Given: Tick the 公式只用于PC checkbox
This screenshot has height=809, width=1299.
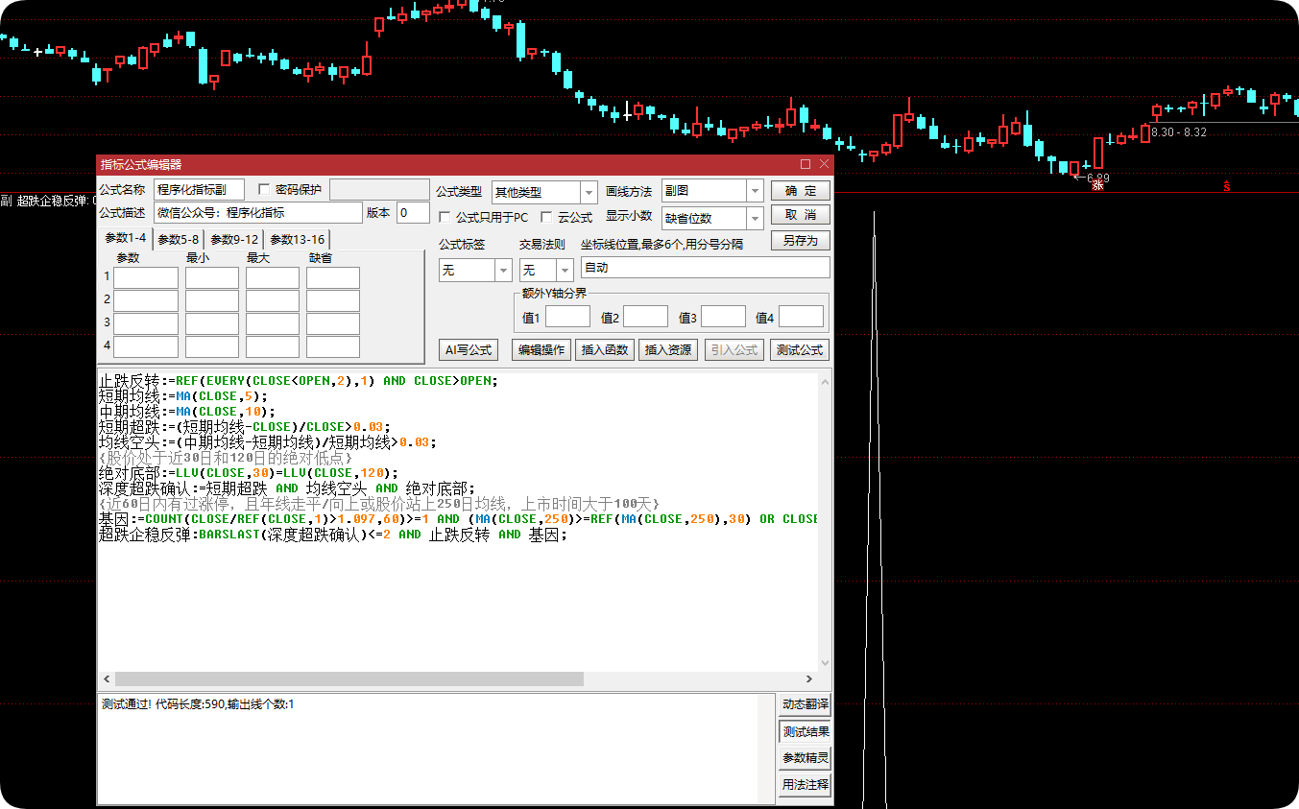Looking at the screenshot, I should point(445,218).
